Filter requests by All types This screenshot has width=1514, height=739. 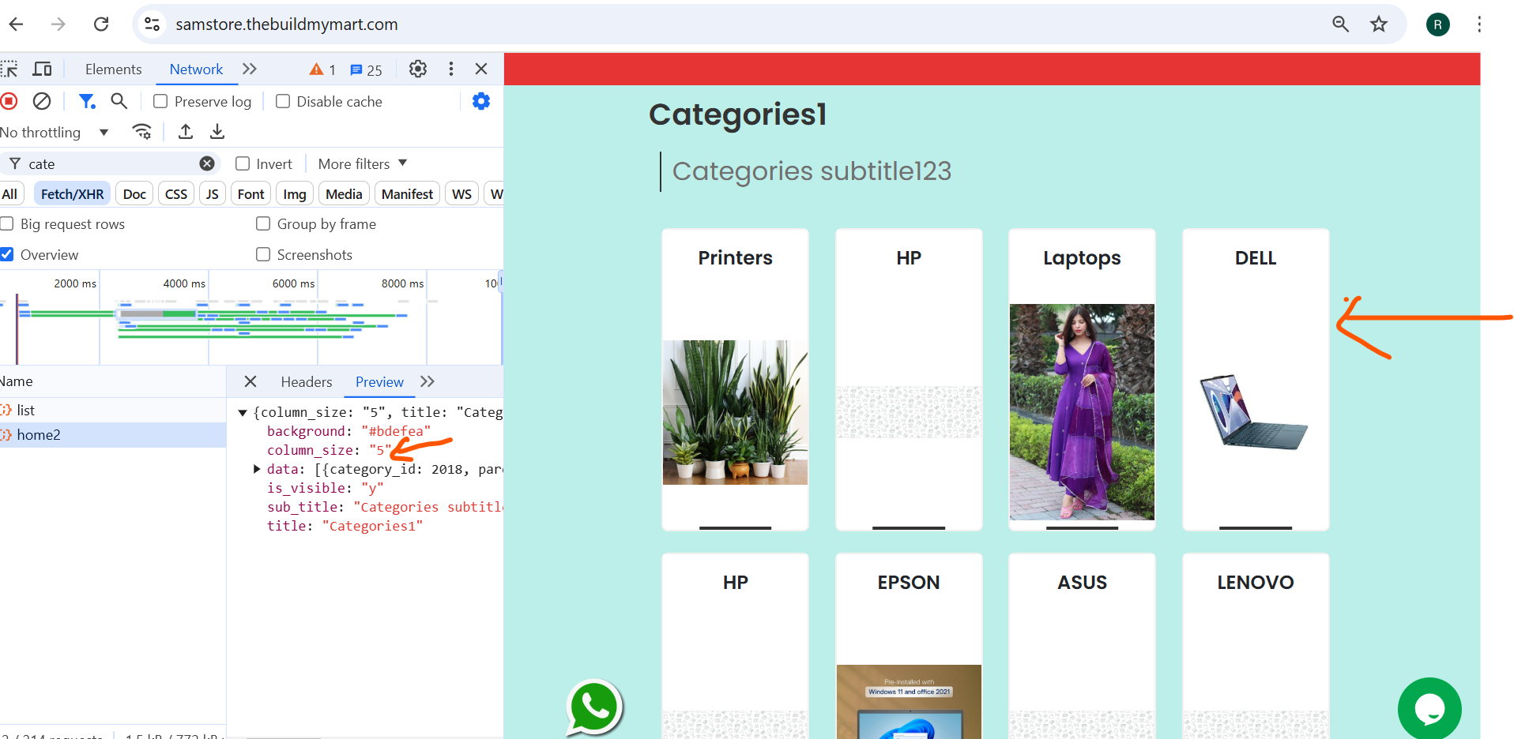10,193
